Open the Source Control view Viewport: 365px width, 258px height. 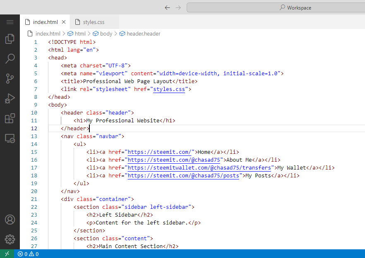(x=10, y=79)
